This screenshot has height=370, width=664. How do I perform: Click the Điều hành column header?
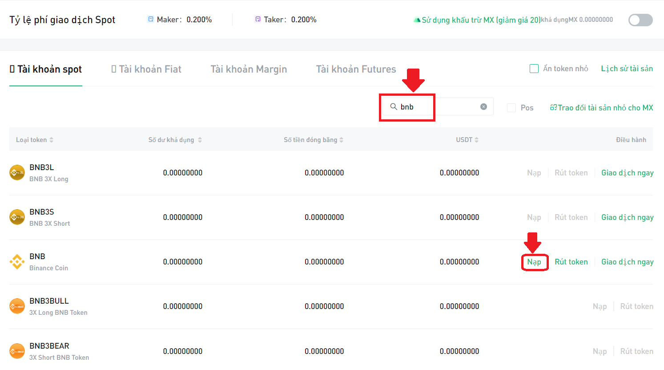coord(631,140)
